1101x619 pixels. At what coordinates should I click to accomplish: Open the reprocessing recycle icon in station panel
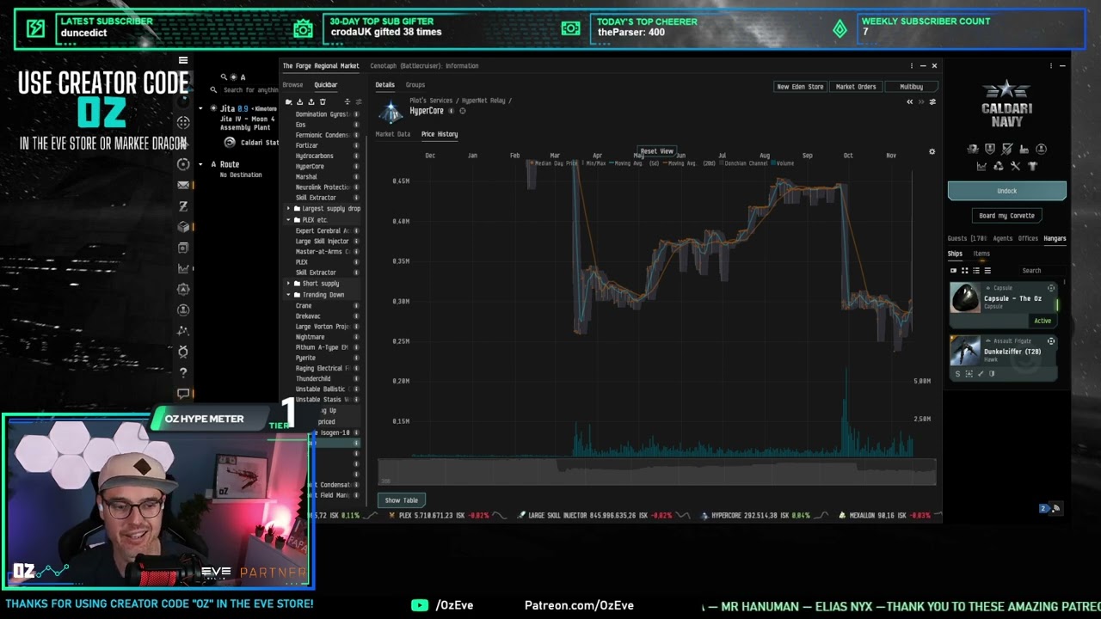point(998,166)
